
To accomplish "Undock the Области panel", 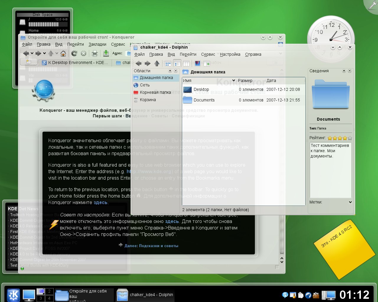I will 170,71.
